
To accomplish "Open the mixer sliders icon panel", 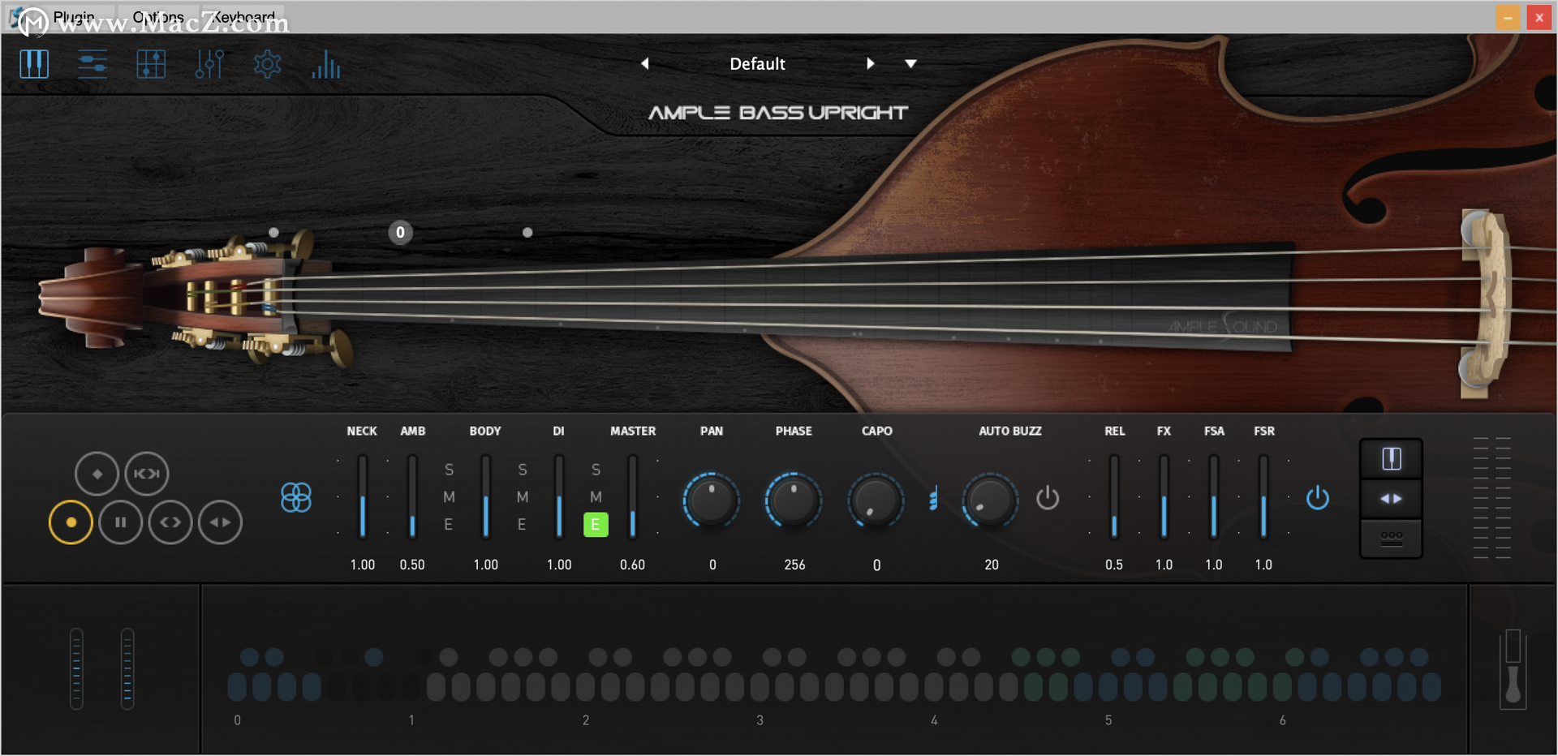I will [209, 63].
